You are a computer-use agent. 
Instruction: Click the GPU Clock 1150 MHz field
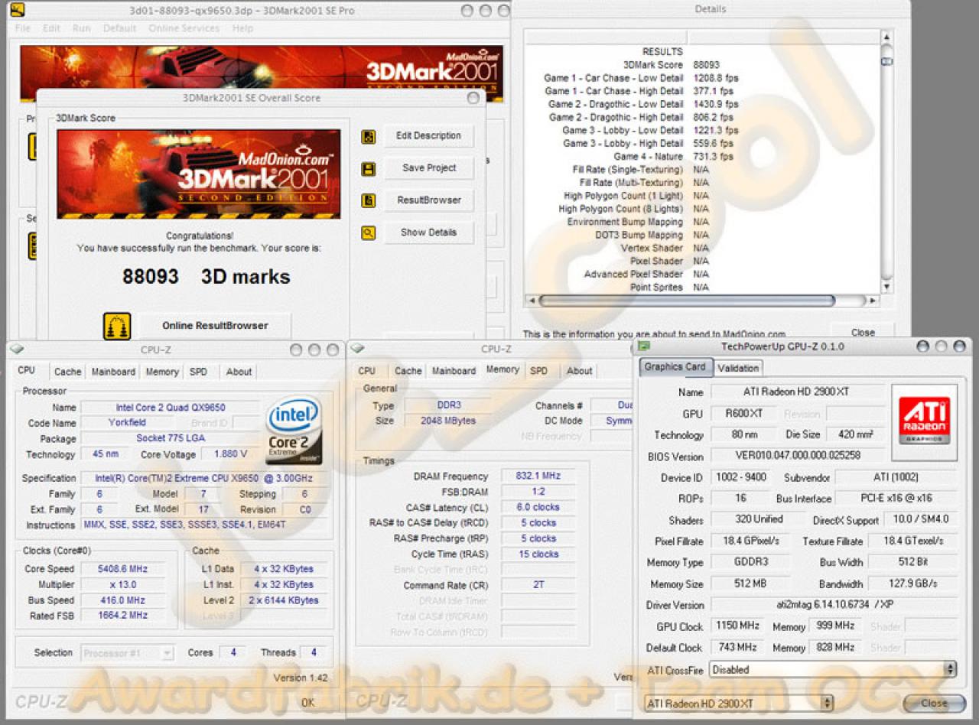(738, 626)
